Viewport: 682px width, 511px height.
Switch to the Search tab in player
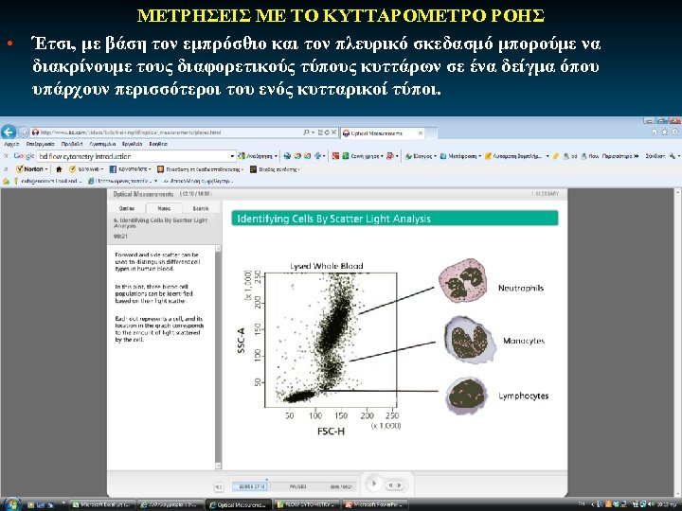201,208
